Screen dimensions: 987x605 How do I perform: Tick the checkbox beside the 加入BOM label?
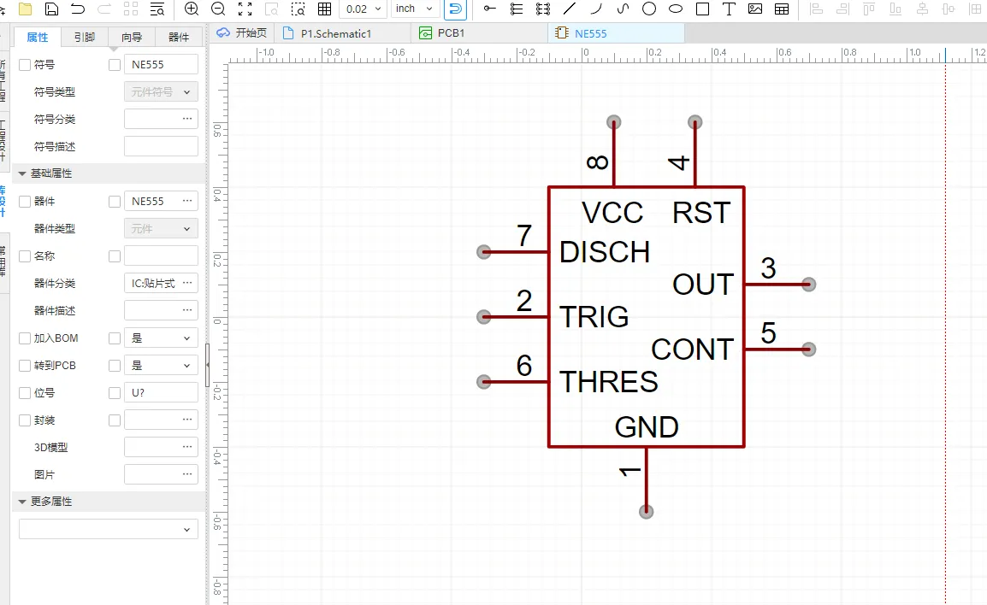click(25, 338)
